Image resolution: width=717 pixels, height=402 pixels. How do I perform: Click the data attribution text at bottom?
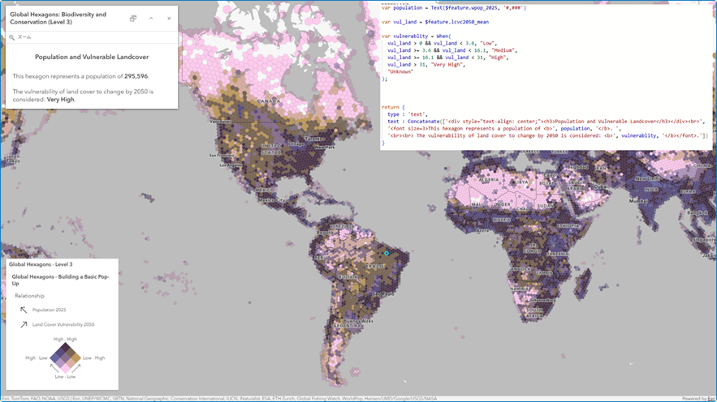tap(219, 399)
